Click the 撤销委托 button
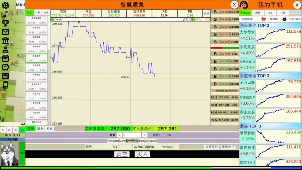The image size is (302, 170). coord(228,147)
